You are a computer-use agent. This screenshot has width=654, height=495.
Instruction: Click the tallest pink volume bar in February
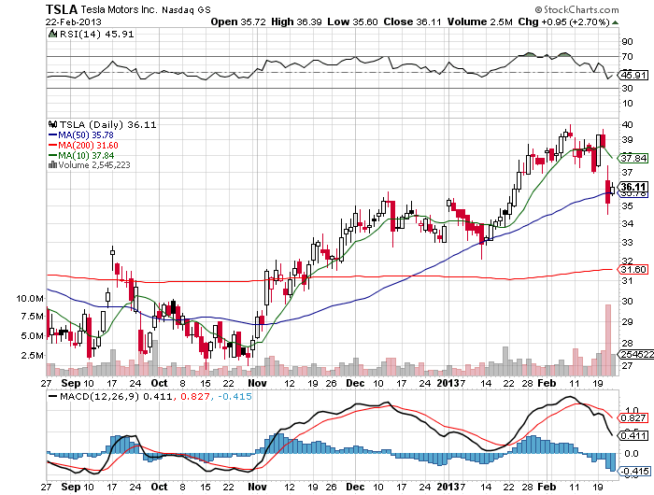click(607, 340)
